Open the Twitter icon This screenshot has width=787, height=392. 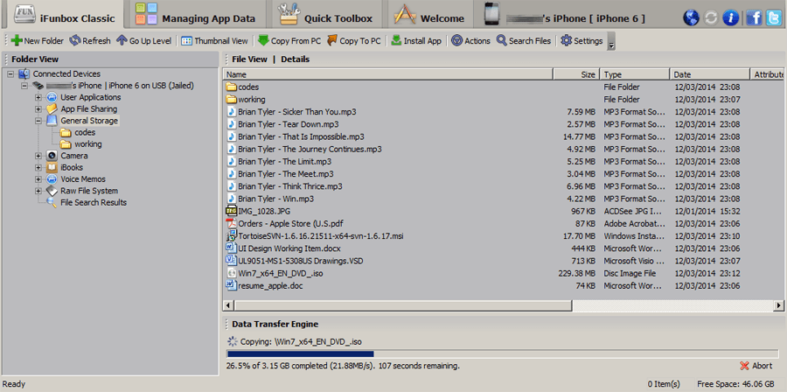(x=774, y=18)
